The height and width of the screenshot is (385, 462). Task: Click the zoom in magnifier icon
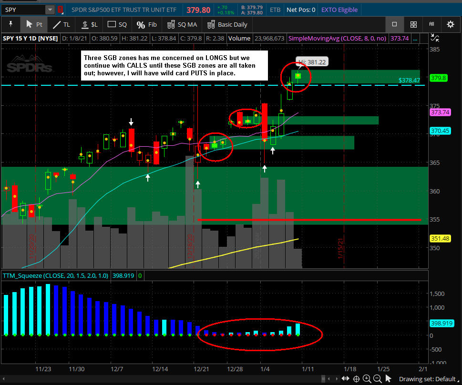pyautogui.click(x=367, y=379)
